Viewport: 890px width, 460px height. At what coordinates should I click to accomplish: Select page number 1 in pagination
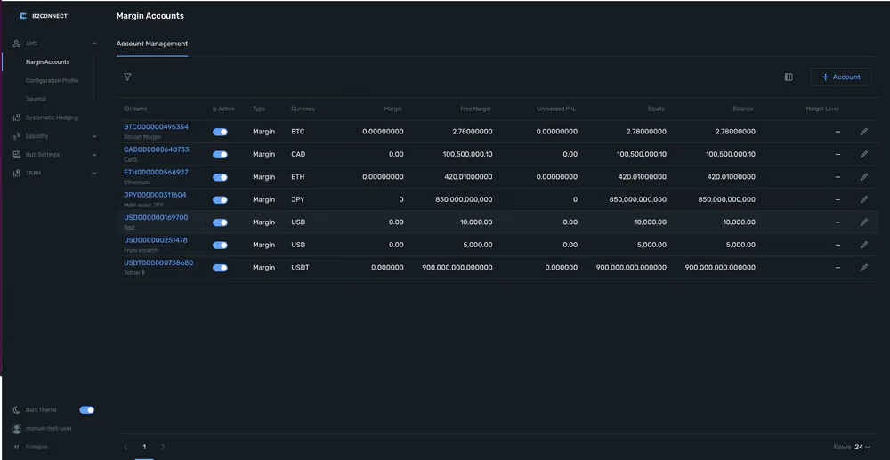pyautogui.click(x=144, y=447)
